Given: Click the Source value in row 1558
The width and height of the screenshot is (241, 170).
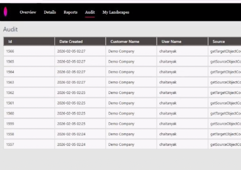Looking at the screenshot, I should (225, 134).
